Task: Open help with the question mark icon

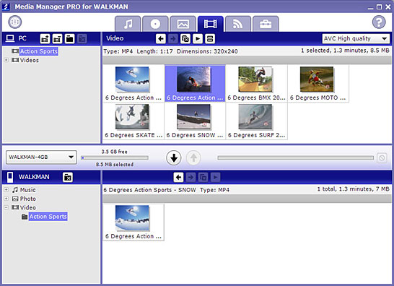Action: [x=379, y=22]
